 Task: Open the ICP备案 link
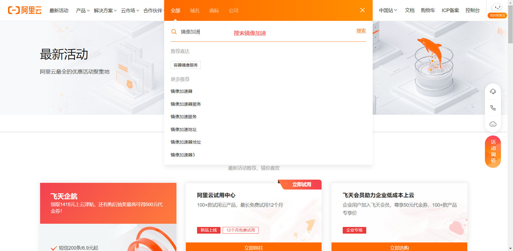pyautogui.click(x=450, y=10)
